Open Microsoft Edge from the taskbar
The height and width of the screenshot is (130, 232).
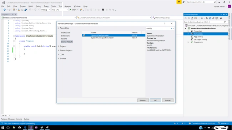click(x=25, y=128)
